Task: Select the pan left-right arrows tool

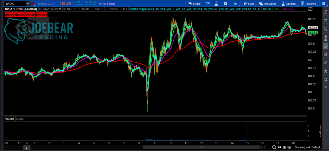Action: point(279,148)
